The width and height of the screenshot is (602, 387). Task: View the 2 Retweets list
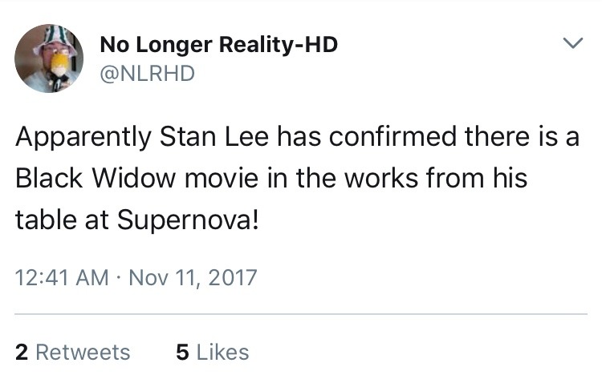coord(72,353)
